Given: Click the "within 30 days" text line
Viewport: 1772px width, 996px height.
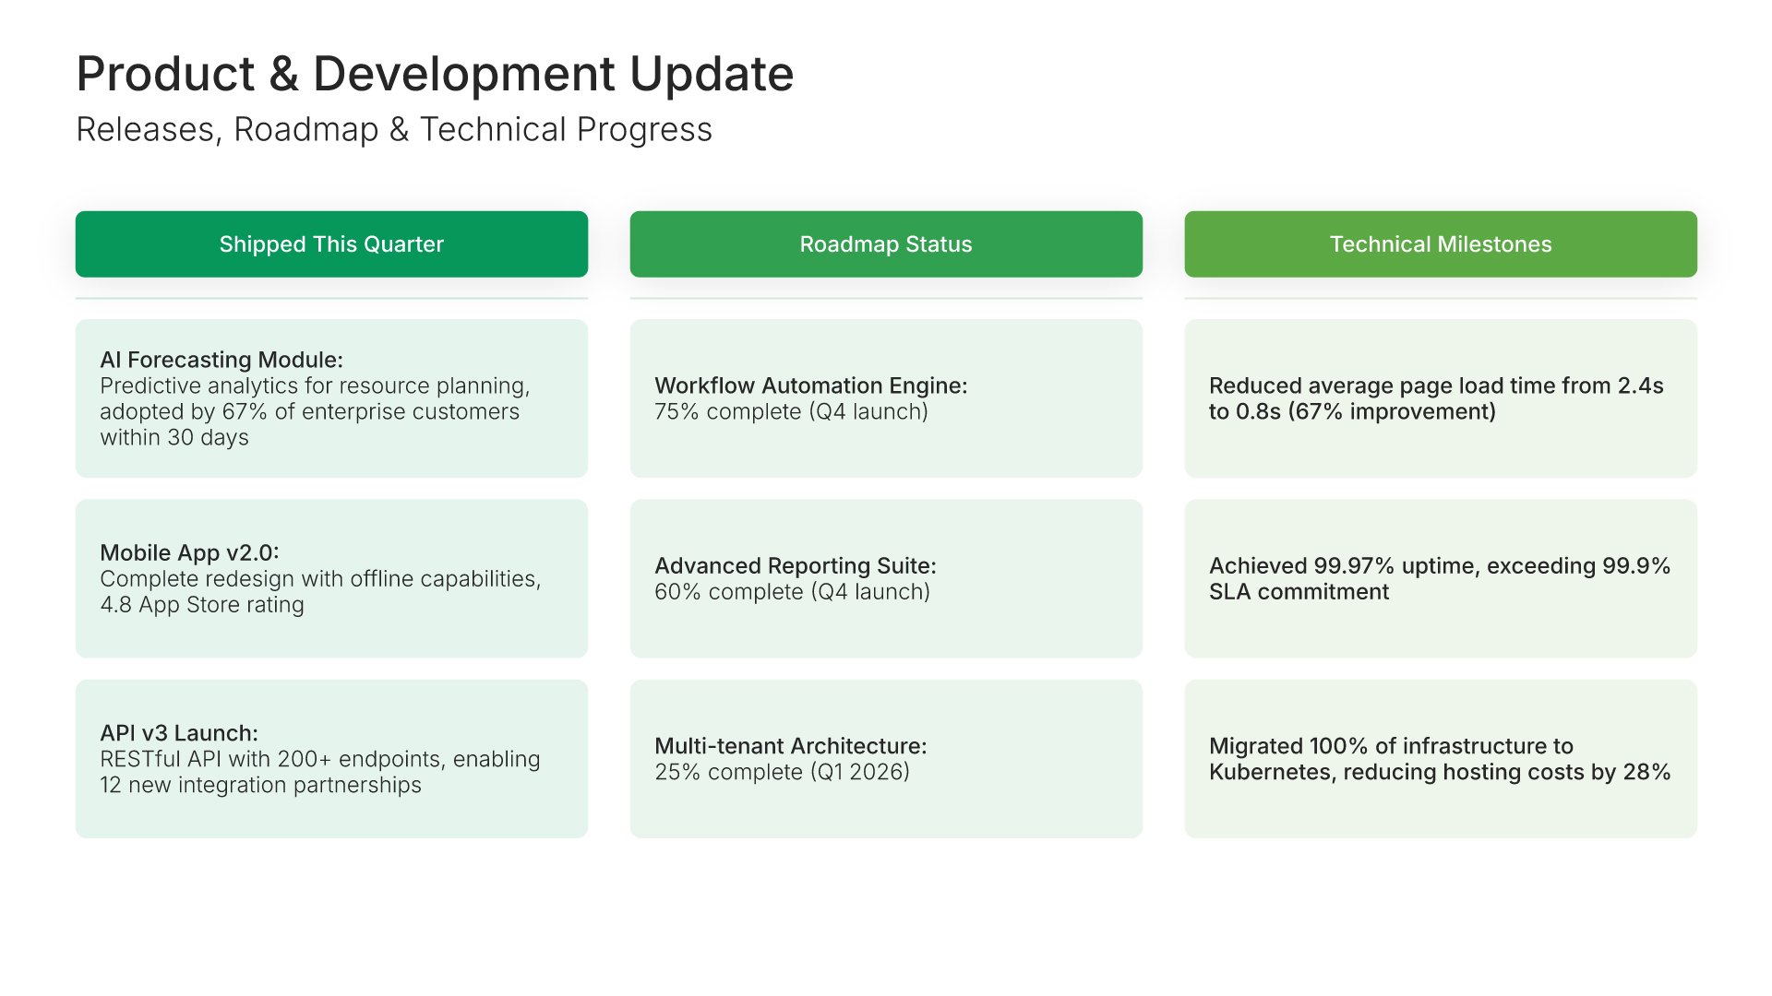Looking at the screenshot, I should (x=174, y=437).
